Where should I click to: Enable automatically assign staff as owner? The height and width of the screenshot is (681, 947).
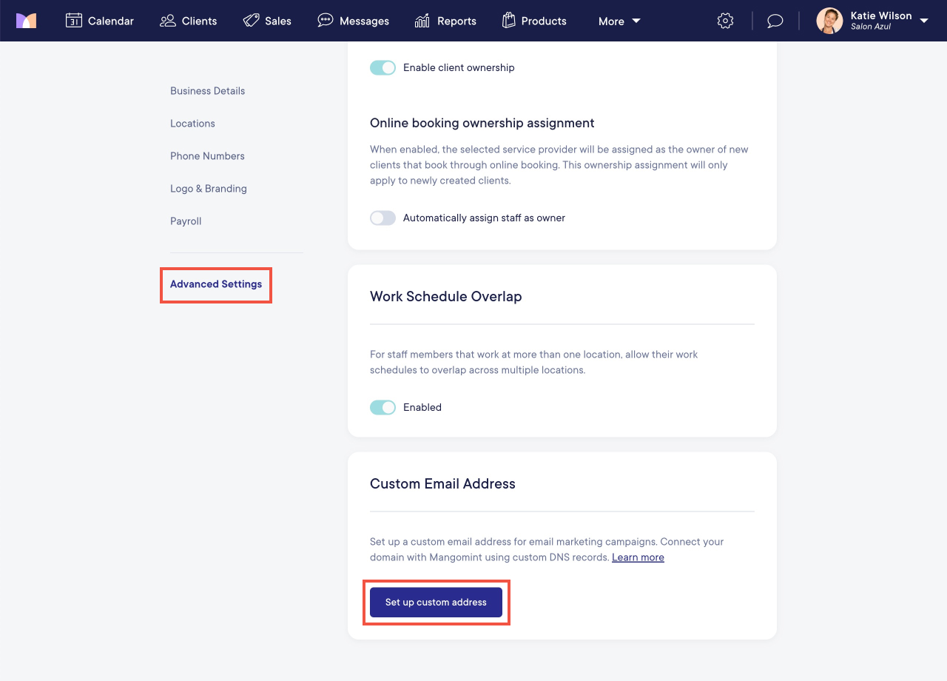(x=382, y=218)
